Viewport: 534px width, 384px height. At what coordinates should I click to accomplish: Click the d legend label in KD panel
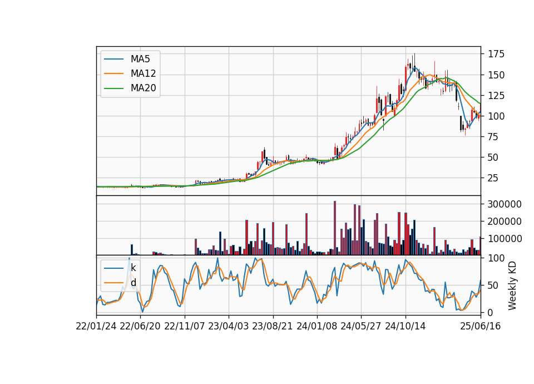133,283
